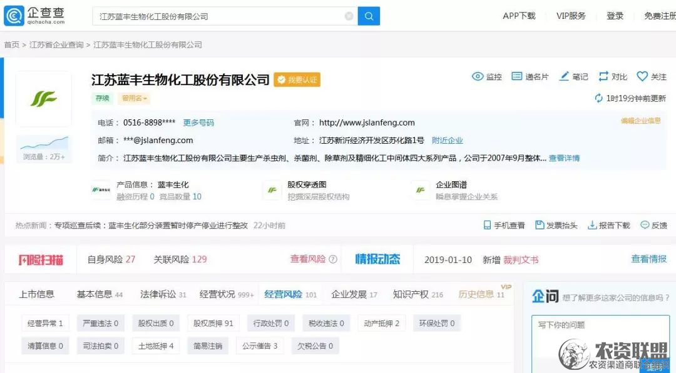Click 股权质押 91 filter
The width and height of the screenshot is (676, 373).
coord(213,323)
